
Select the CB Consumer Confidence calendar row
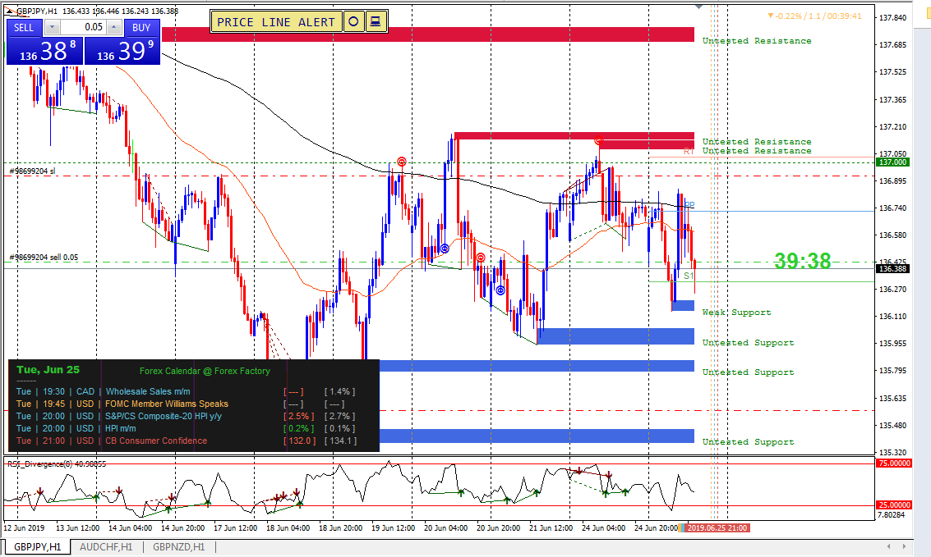[187, 441]
